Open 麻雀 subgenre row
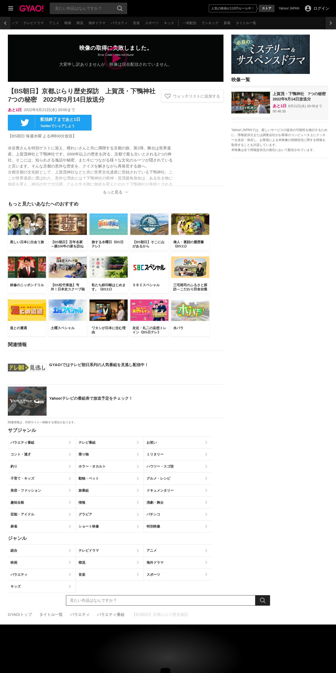This screenshot has height=673, width=336. [x=42, y=527]
